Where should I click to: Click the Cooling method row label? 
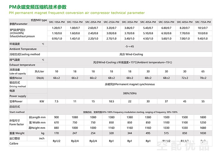[x=25, y=54]
